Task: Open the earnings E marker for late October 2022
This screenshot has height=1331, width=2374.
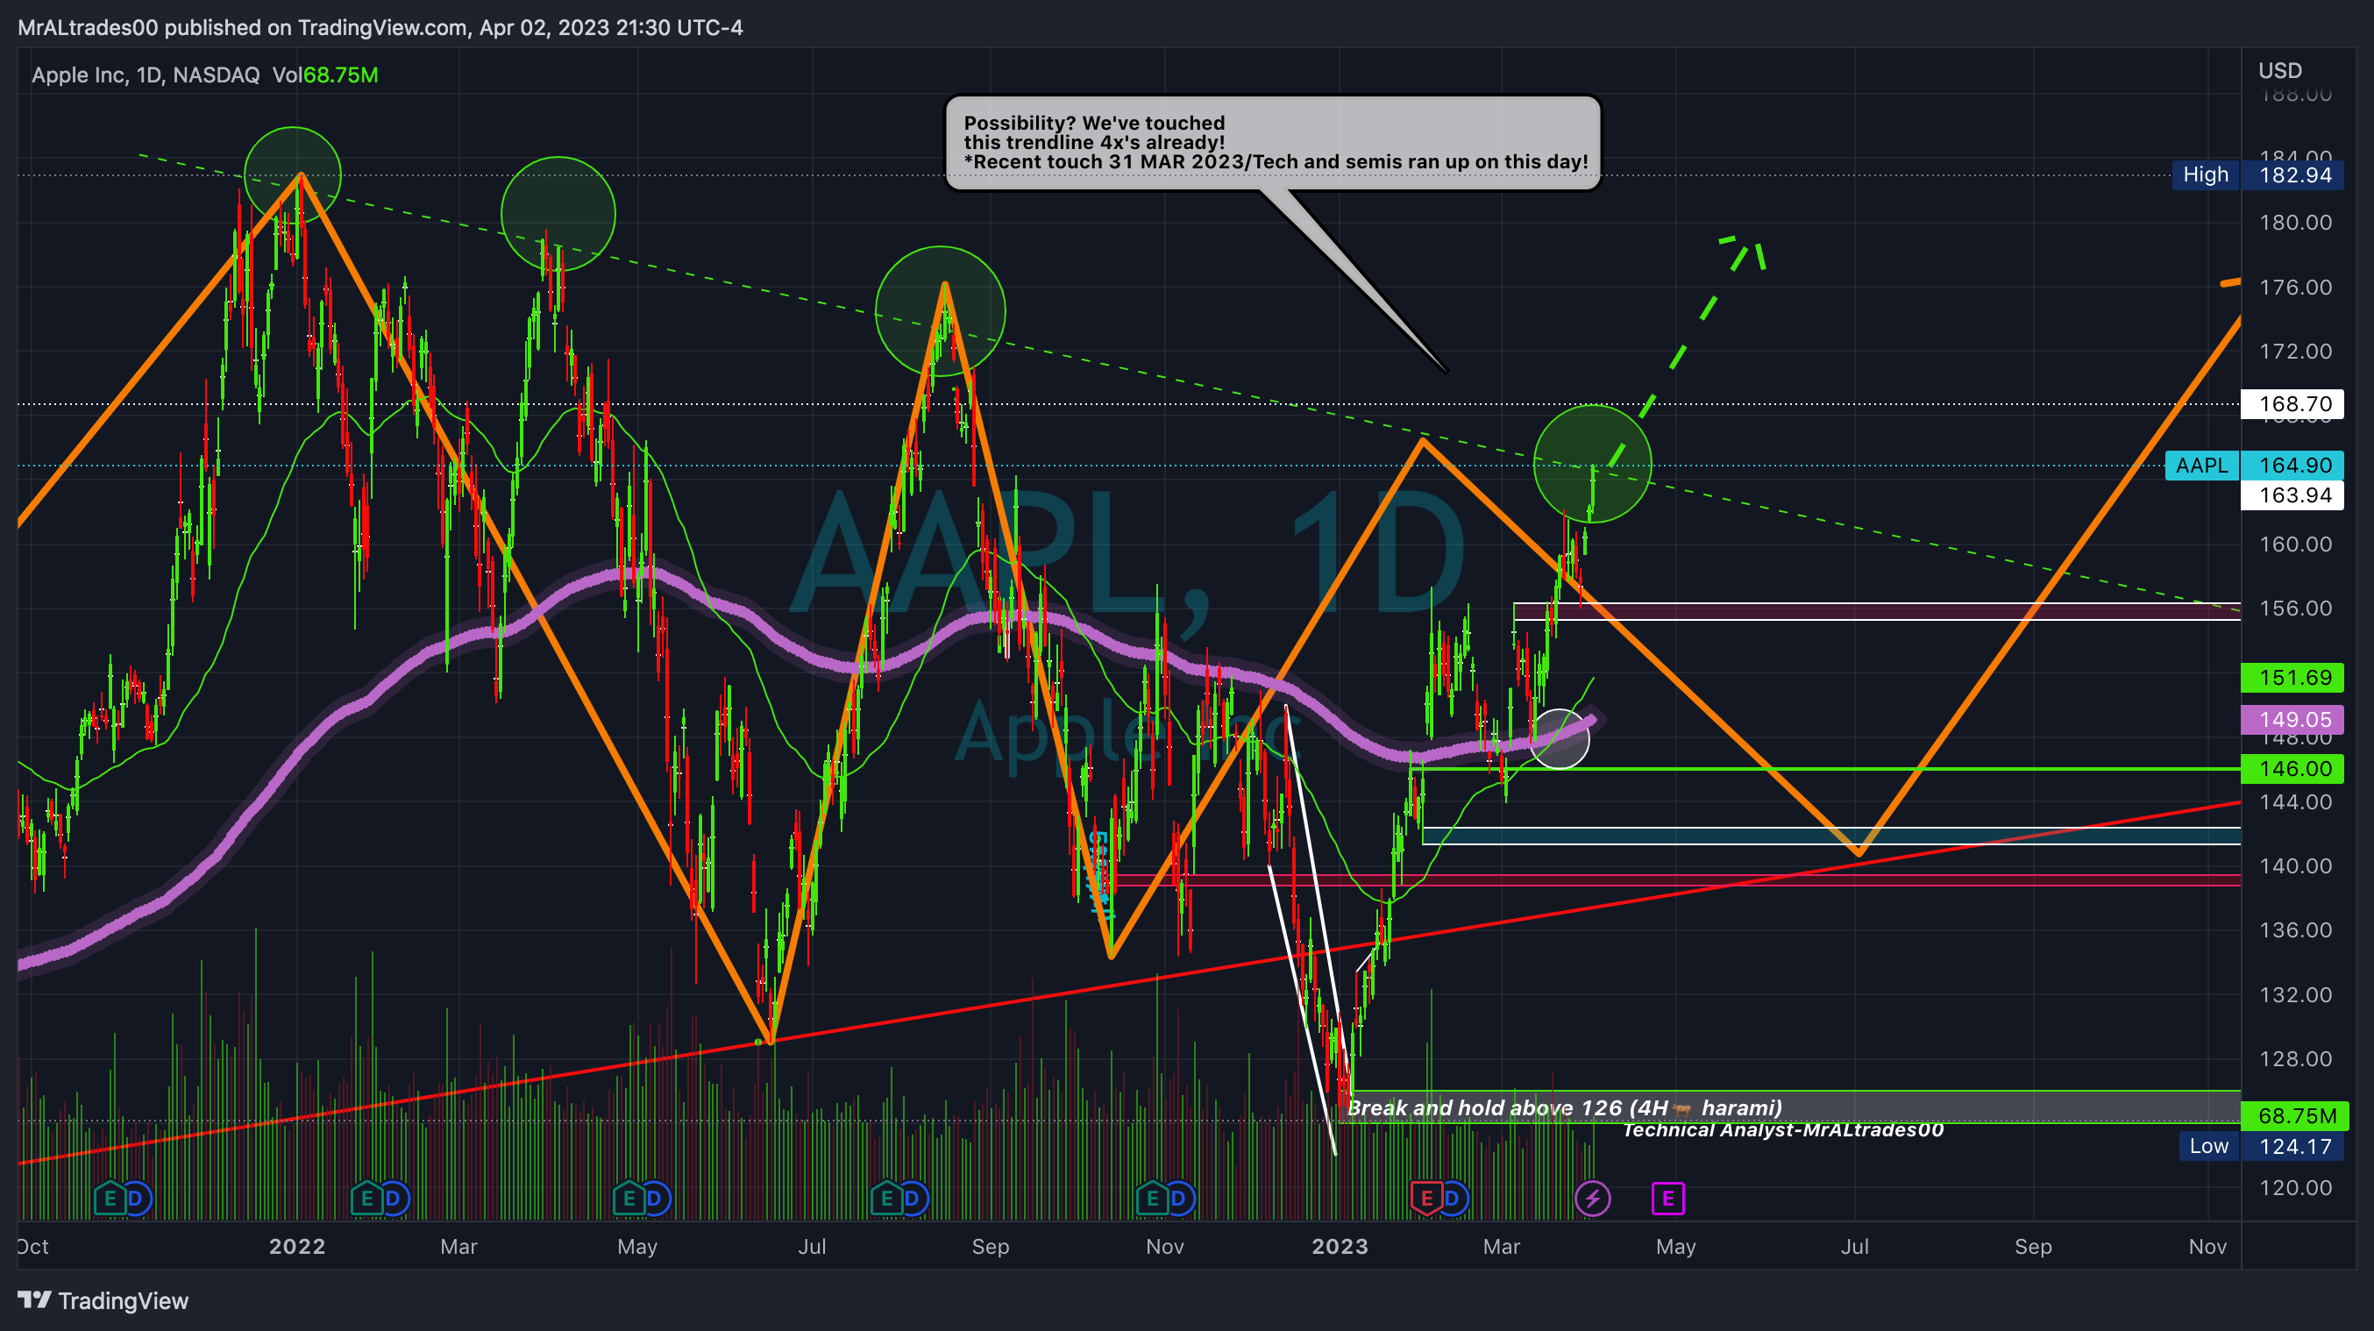Action: (1152, 1199)
